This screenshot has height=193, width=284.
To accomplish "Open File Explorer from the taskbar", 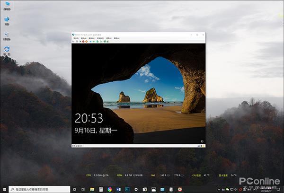I will click(x=92, y=189).
